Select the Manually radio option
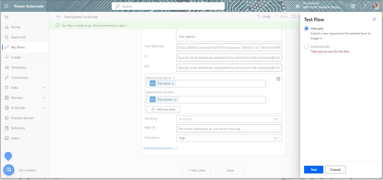The width and height of the screenshot is (383, 180). tap(306, 29)
